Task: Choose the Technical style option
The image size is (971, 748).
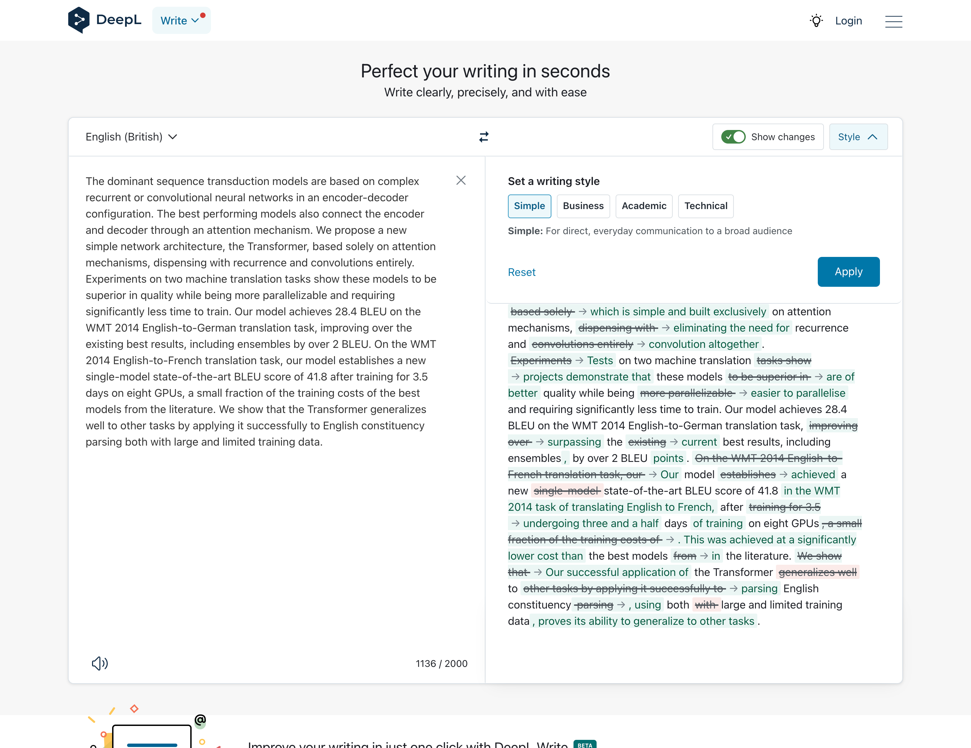Action: point(705,206)
